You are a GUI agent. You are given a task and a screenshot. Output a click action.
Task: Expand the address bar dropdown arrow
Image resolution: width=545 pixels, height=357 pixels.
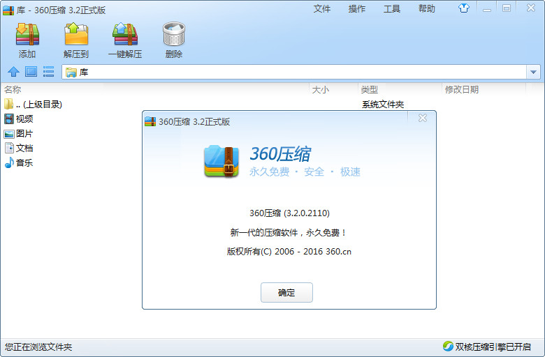tap(533, 72)
